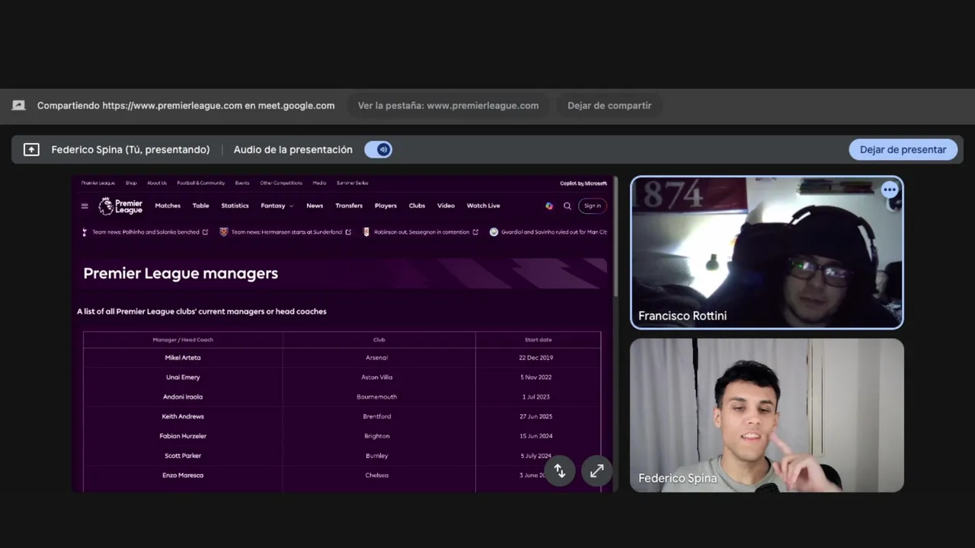This screenshot has height=548, width=975.
Task: Click Start date column header
Action: [538, 339]
